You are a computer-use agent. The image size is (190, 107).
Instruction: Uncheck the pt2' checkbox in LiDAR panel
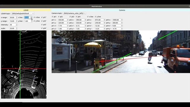tap(42, 21)
